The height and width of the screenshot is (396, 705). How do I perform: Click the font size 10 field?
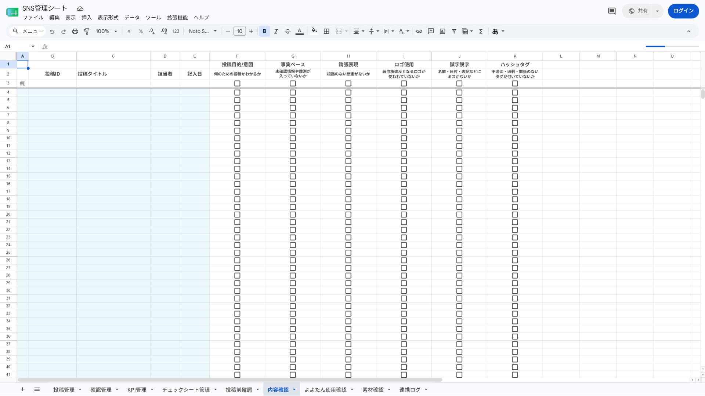pyautogui.click(x=239, y=32)
